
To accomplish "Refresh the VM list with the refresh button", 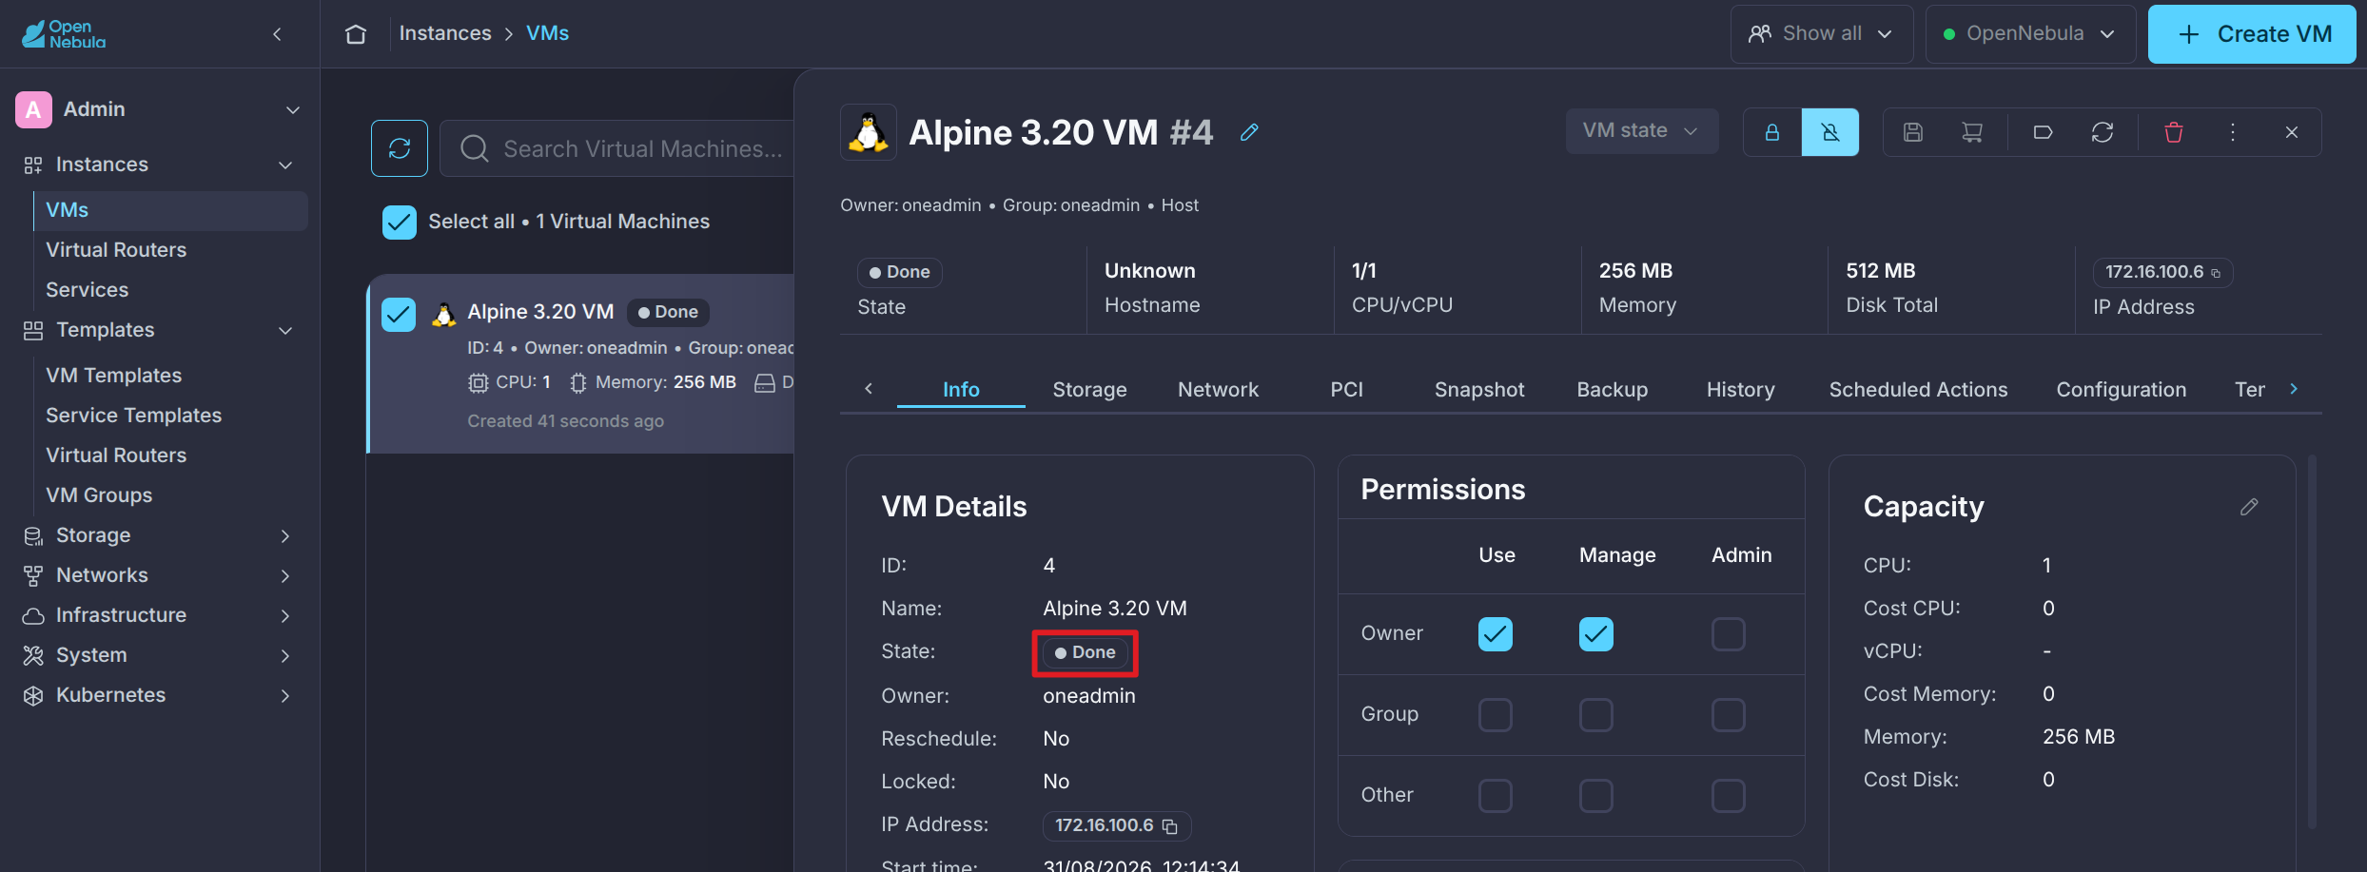I will pyautogui.click(x=400, y=148).
